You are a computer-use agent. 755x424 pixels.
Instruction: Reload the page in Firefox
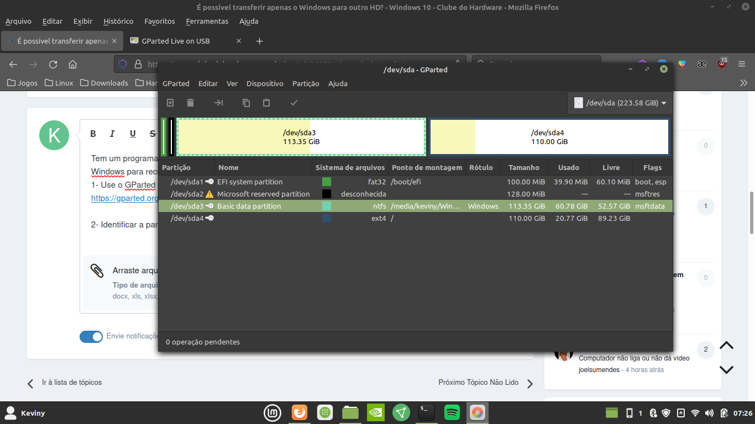pos(53,64)
